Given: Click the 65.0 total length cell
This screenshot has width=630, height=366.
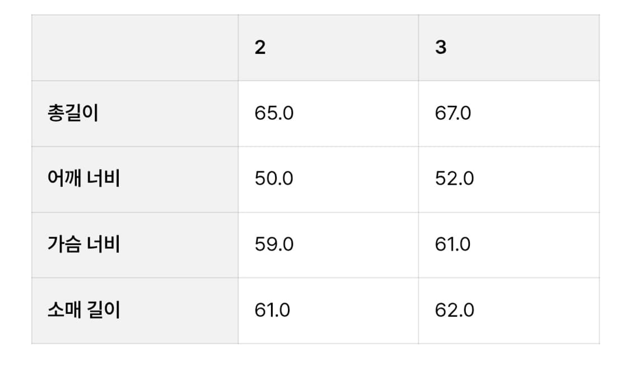Looking at the screenshot, I should click(274, 114).
